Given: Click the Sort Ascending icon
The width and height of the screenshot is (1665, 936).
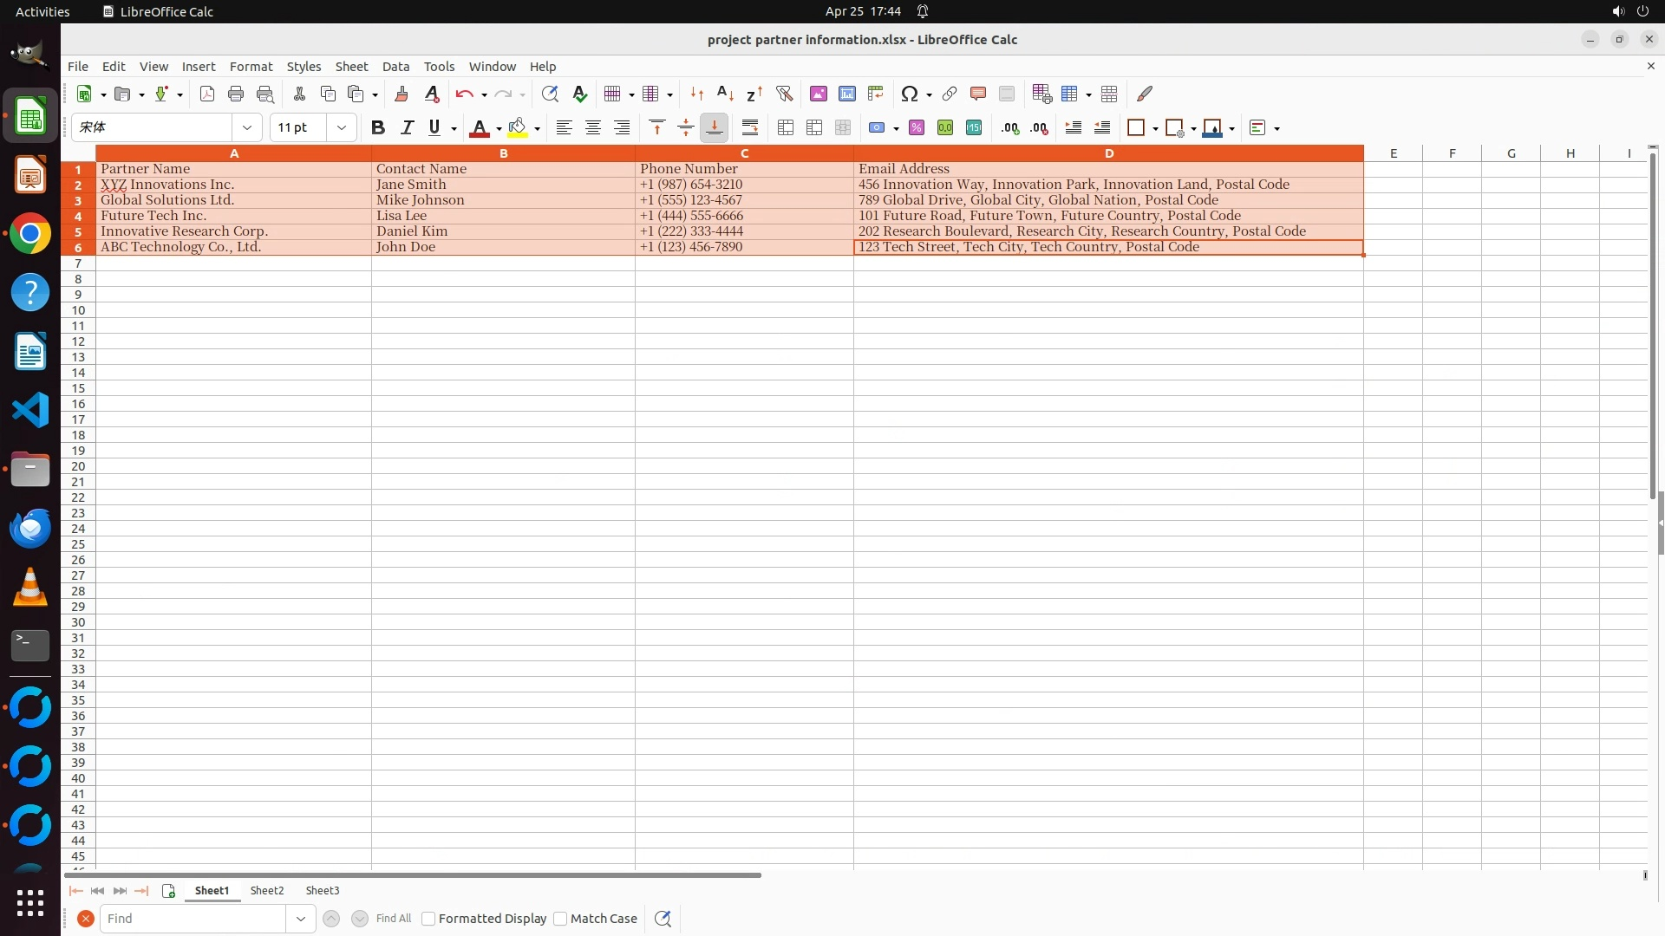Looking at the screenshot, I should [x=725, y=94].
